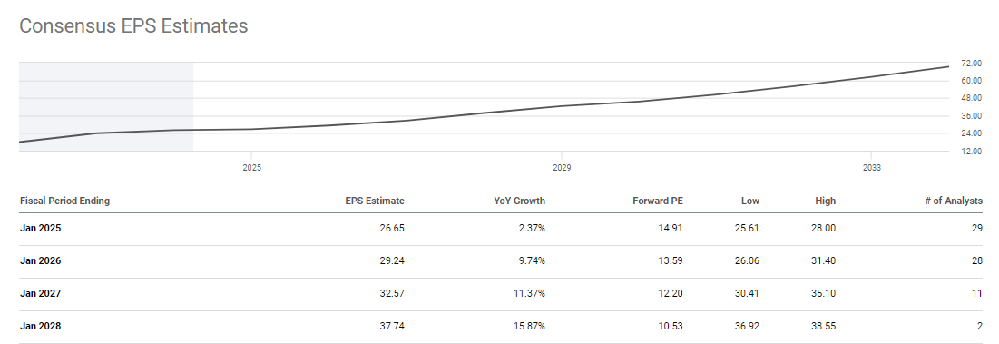Image resolution: width=999 pixels, height=344 pixels.
Task: Click the # of Analysts column header
Action: coord(954,201)
